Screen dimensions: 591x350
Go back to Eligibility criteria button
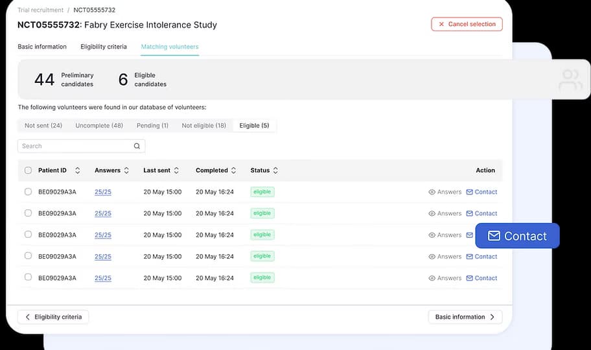click(53, 317)
